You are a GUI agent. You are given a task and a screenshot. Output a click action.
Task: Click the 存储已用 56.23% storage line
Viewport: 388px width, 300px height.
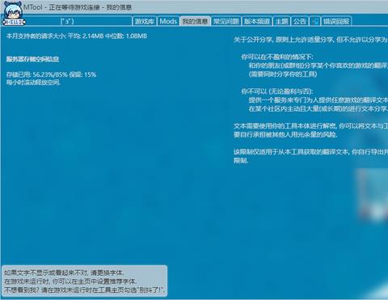click(x=51, y=74)
